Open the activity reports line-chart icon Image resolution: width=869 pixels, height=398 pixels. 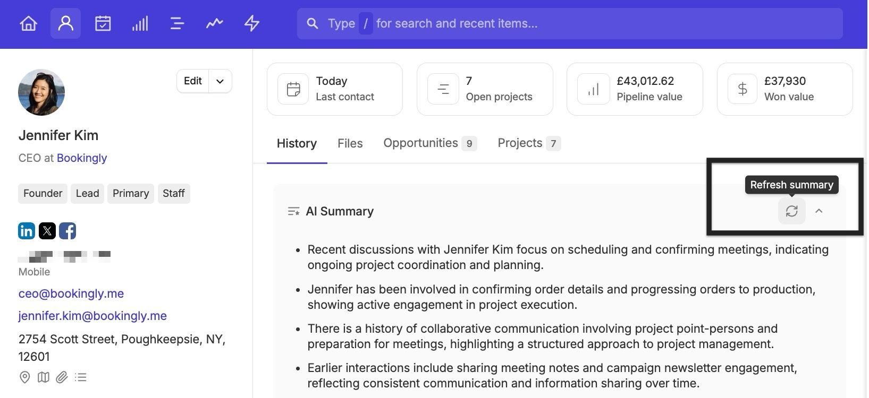pyautogui.click(x=214, y=23)
